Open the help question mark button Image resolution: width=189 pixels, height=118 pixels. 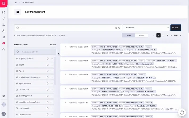click(x=182, y=112)
